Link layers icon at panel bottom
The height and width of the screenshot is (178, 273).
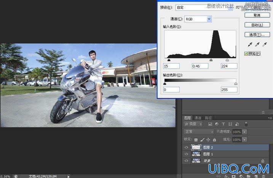point(218,176)
